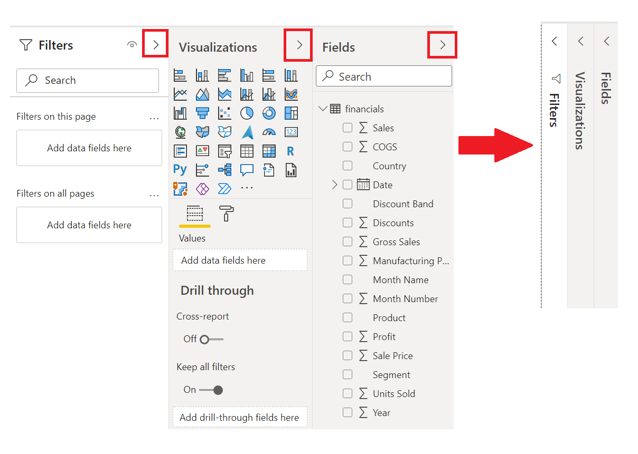
Task: Insert a donut chart visual
Action: (x=269, y=113)
